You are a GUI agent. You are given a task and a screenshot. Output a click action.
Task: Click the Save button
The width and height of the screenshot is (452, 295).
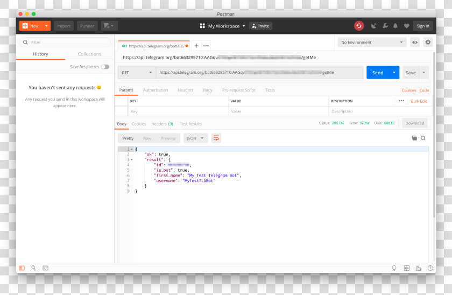(x=411, y=72)
